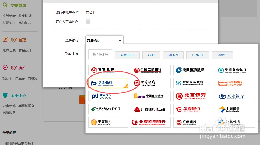
Task: Click the 账户管理 edit icon
Action: (5, 40)
